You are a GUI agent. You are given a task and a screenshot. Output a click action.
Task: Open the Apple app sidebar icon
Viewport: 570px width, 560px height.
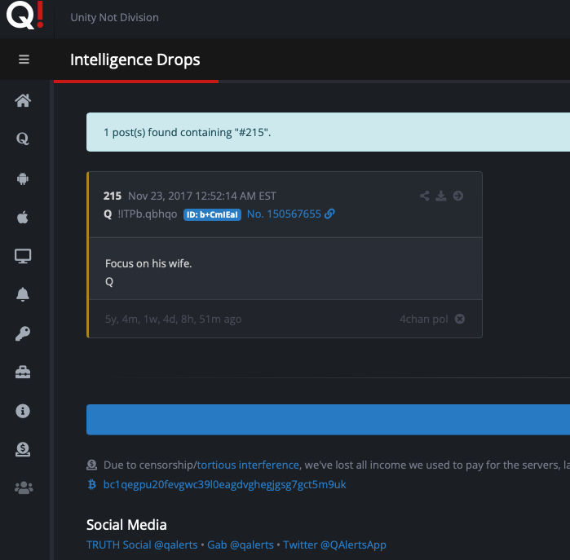point(23,218)
